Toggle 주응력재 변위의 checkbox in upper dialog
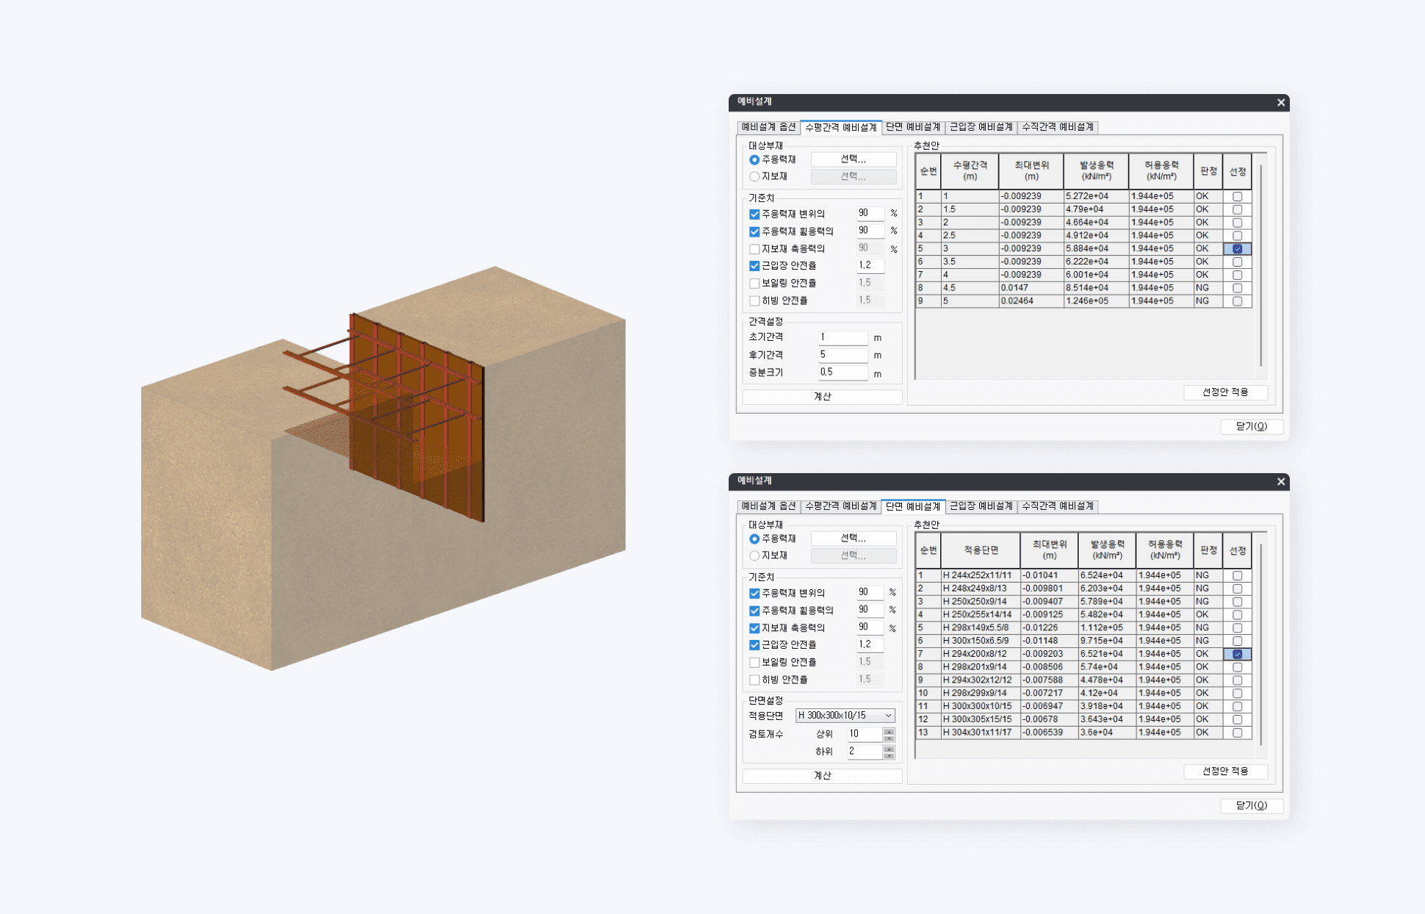 pyautogui.click(x=754, y=214)
